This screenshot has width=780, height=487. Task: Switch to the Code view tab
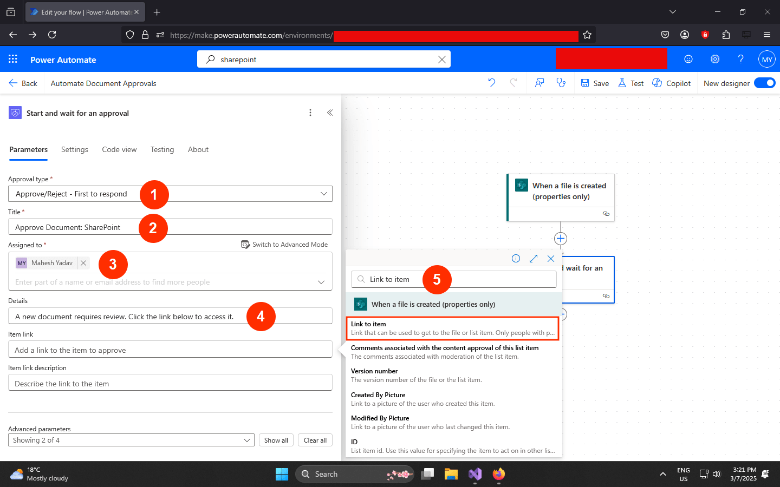tap(119, 150)
